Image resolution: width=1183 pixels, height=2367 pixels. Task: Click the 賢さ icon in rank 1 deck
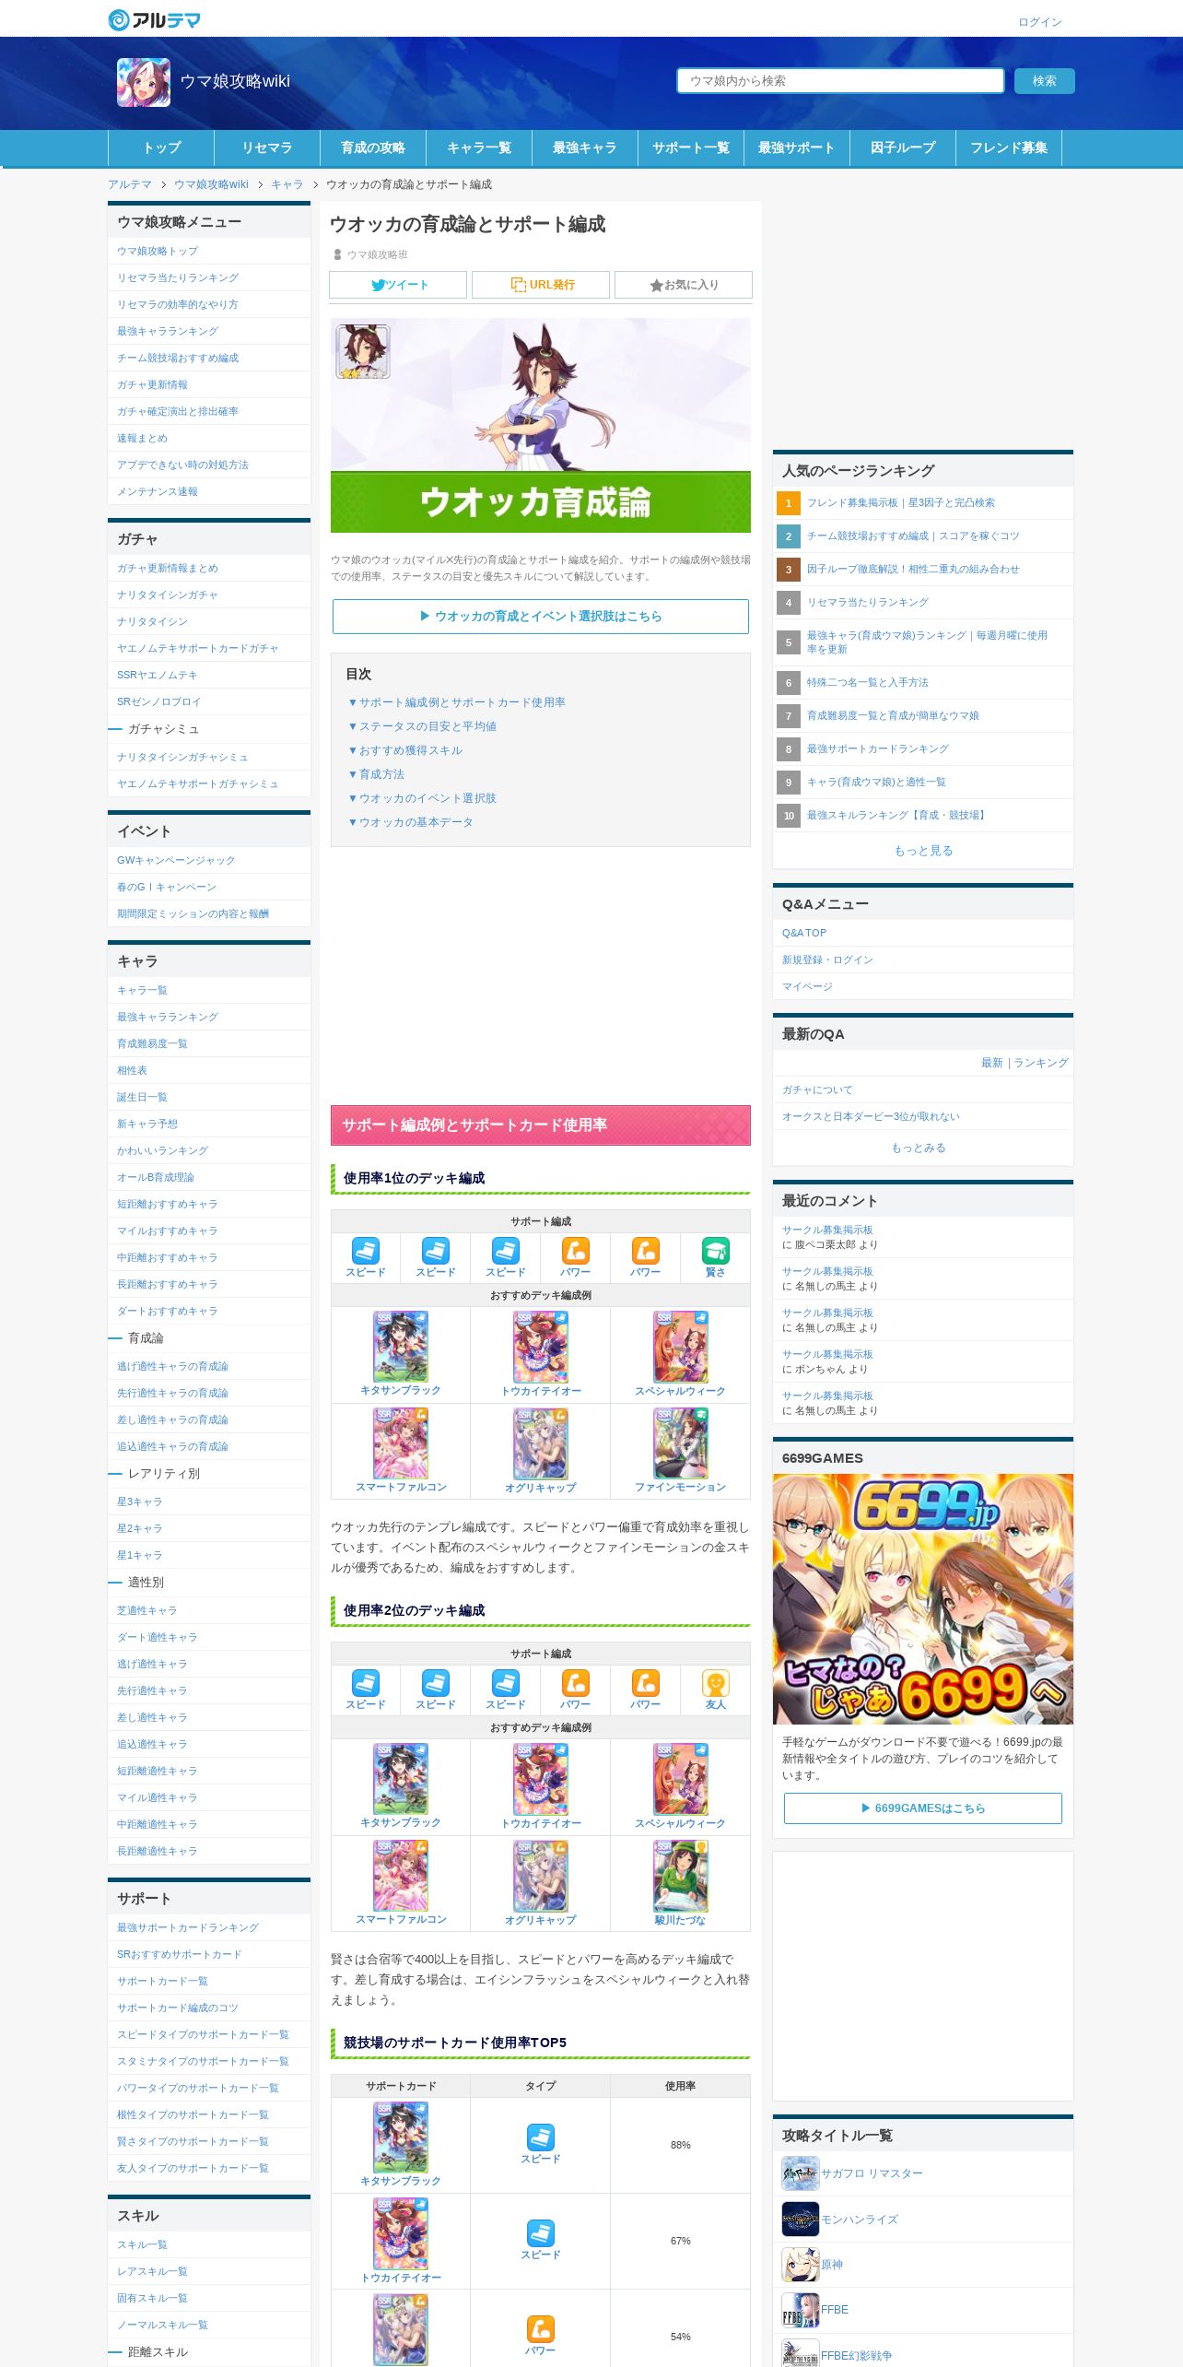tap(716, 1251)
